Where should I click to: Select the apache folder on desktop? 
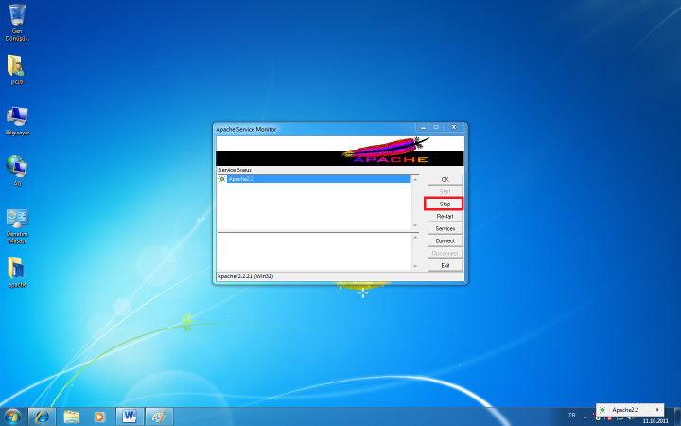tap(17, 268)
